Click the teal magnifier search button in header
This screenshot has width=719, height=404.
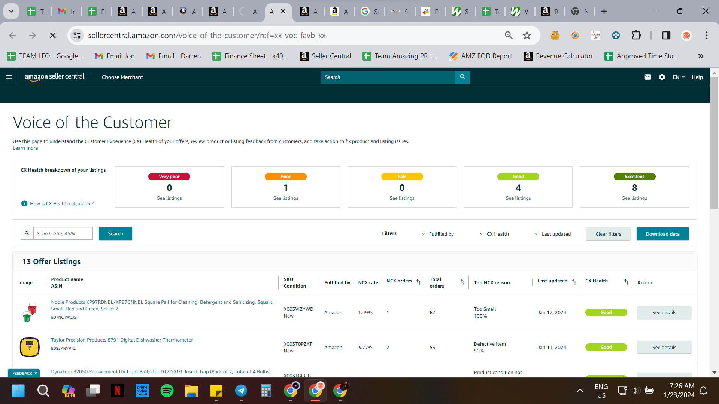[463, 77]
